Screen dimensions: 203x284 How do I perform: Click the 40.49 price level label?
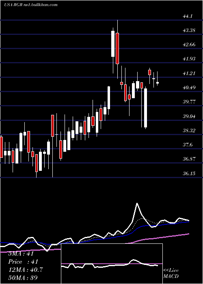[189, 87]
